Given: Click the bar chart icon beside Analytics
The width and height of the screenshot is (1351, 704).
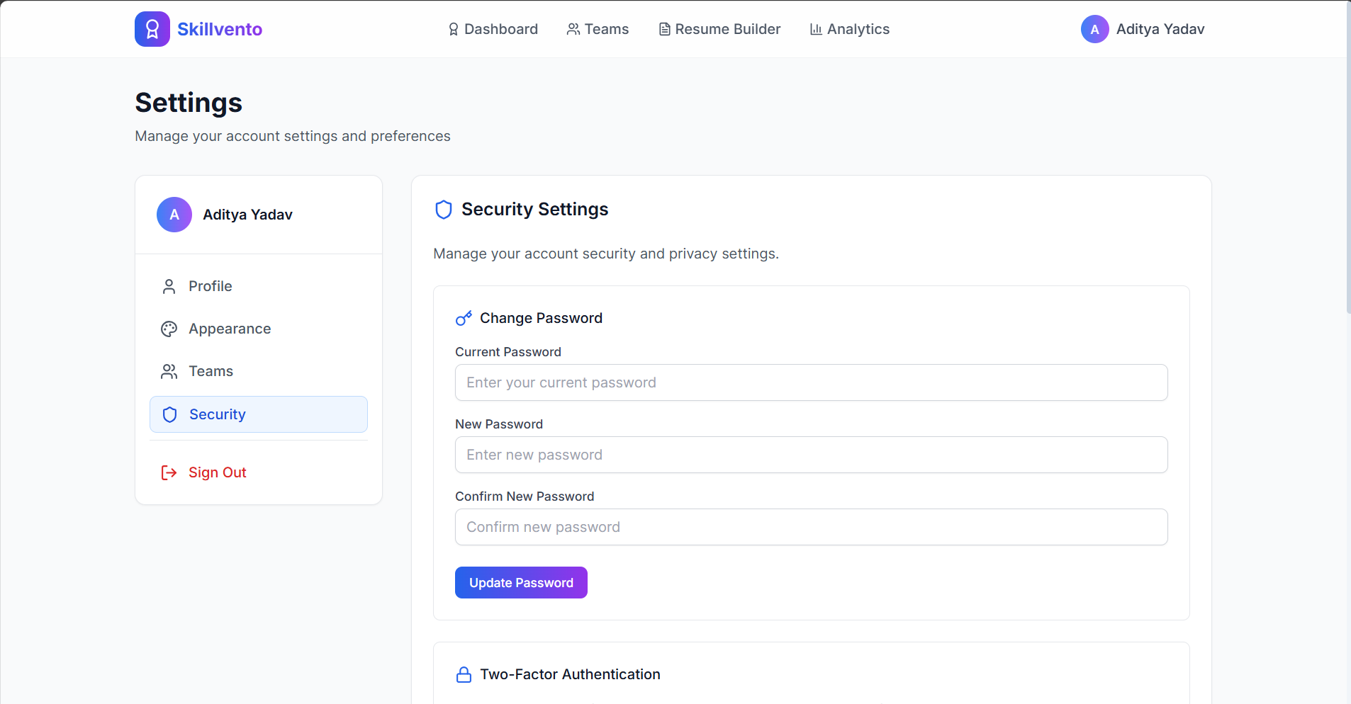Looking at the screenshot, I should point(816,29).
